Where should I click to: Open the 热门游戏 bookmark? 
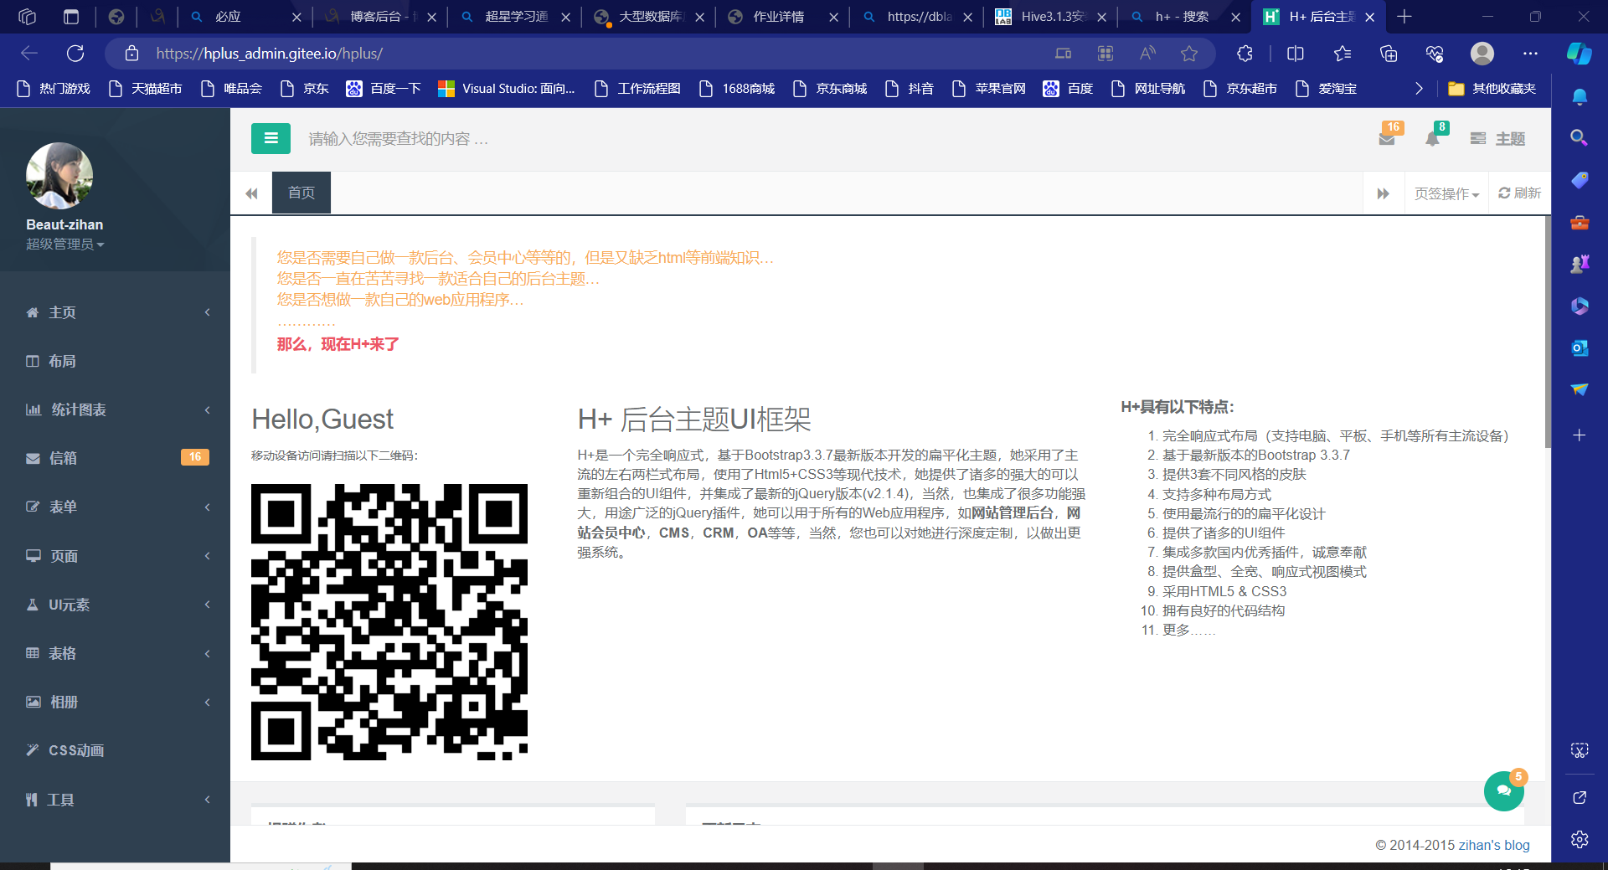coord(54,89)
